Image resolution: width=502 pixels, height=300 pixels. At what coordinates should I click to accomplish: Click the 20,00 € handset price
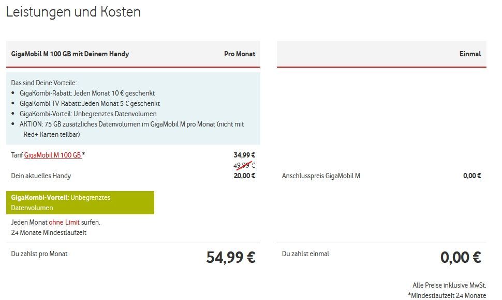[x=244, y=176]
